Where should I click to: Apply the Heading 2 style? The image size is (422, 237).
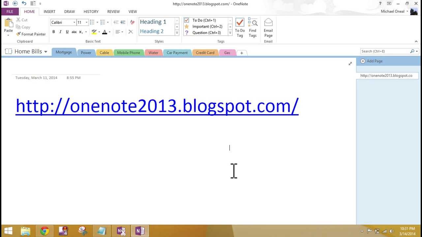pos(152,31)
